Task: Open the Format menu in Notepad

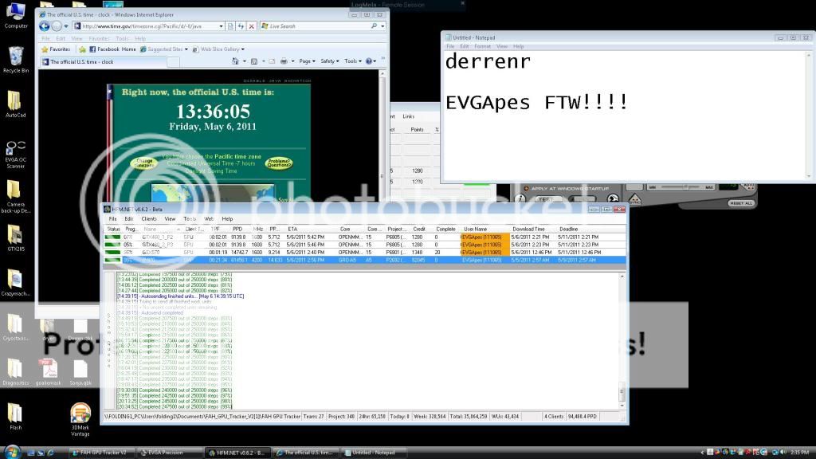Action: pos(482,46)
